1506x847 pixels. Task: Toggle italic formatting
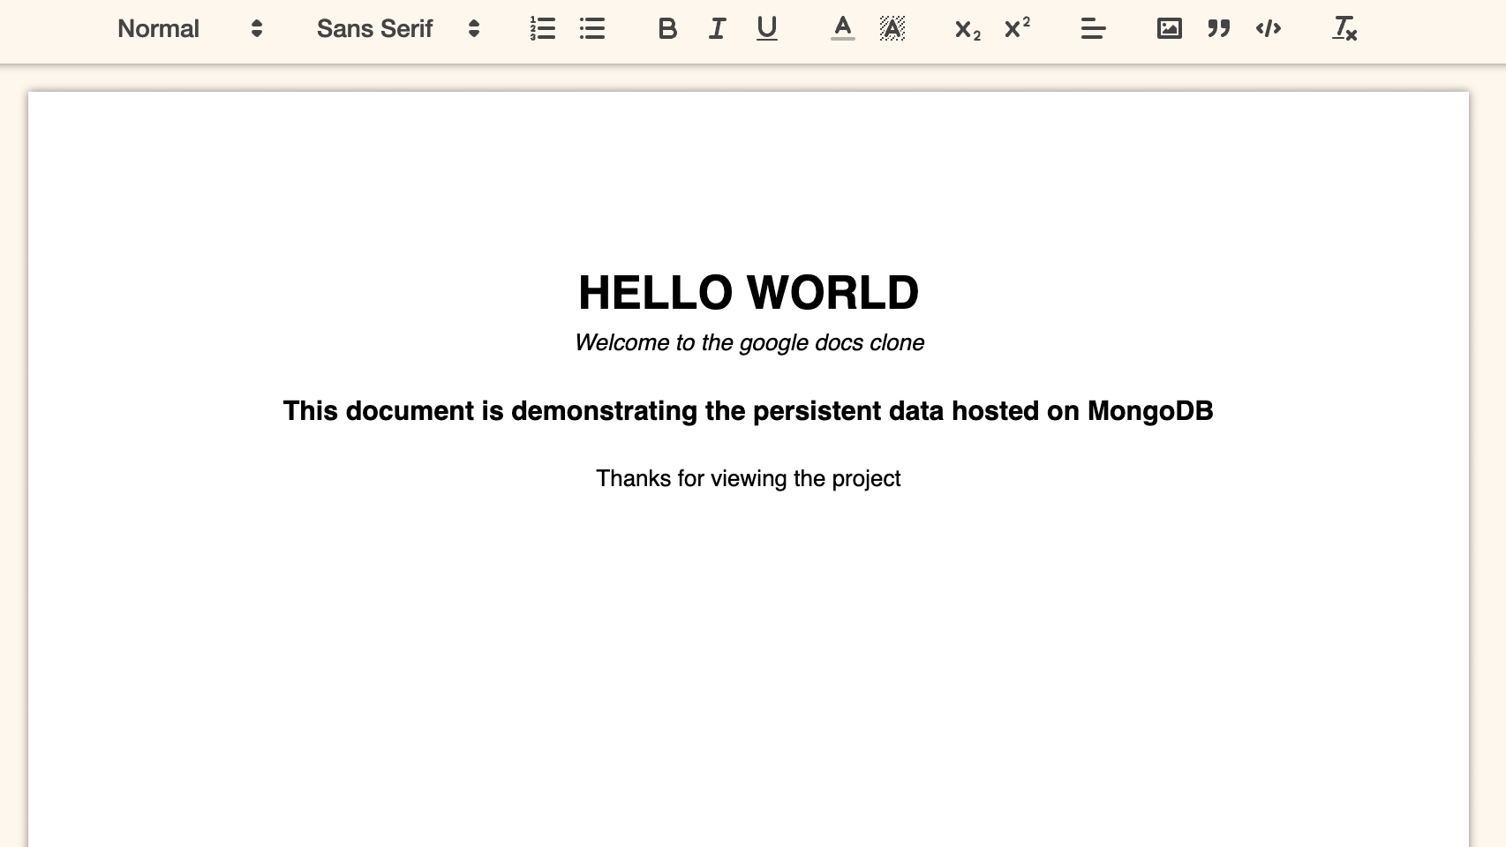(x=717, y=29)
